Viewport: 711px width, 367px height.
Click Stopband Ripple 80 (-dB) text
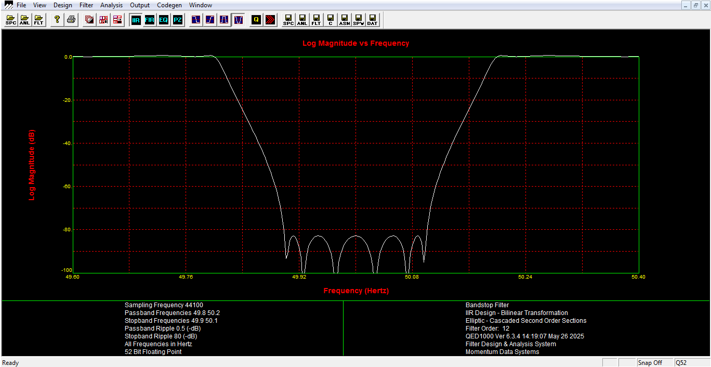161,336
